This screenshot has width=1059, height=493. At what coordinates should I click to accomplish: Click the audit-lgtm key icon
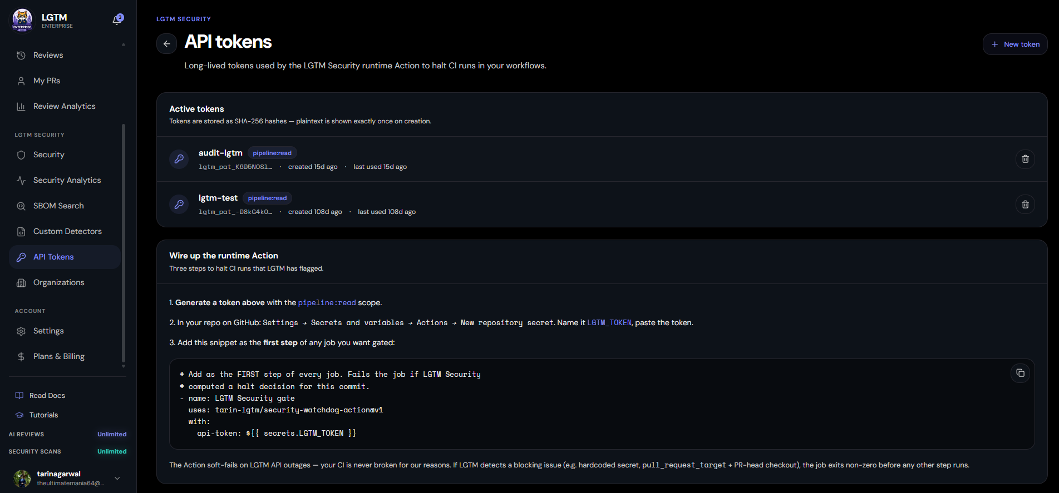coord(179,159)
